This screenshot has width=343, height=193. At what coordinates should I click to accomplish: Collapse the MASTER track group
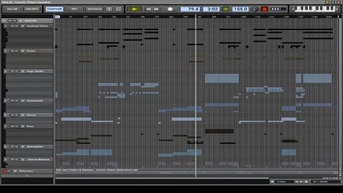4,20
